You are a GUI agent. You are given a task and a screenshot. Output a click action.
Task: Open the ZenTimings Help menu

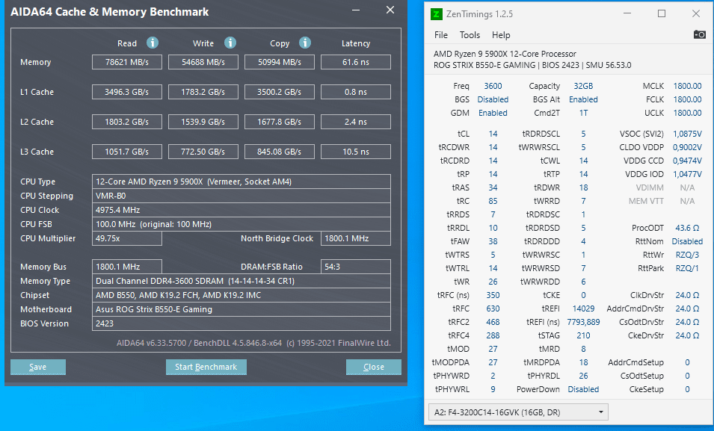(x=501, y=35)
